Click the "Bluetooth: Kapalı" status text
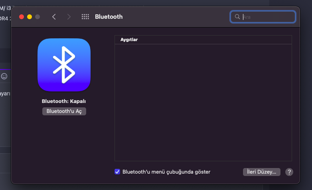The height and width of the screenshot is (190, 312). (64, 101)
